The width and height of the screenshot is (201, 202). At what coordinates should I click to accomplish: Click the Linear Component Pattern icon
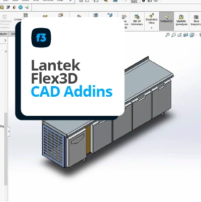click(x=26, y=15)
